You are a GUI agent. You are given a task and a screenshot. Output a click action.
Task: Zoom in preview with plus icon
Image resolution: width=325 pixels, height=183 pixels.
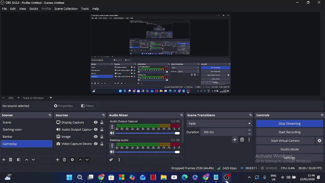(x=18, y=98)
